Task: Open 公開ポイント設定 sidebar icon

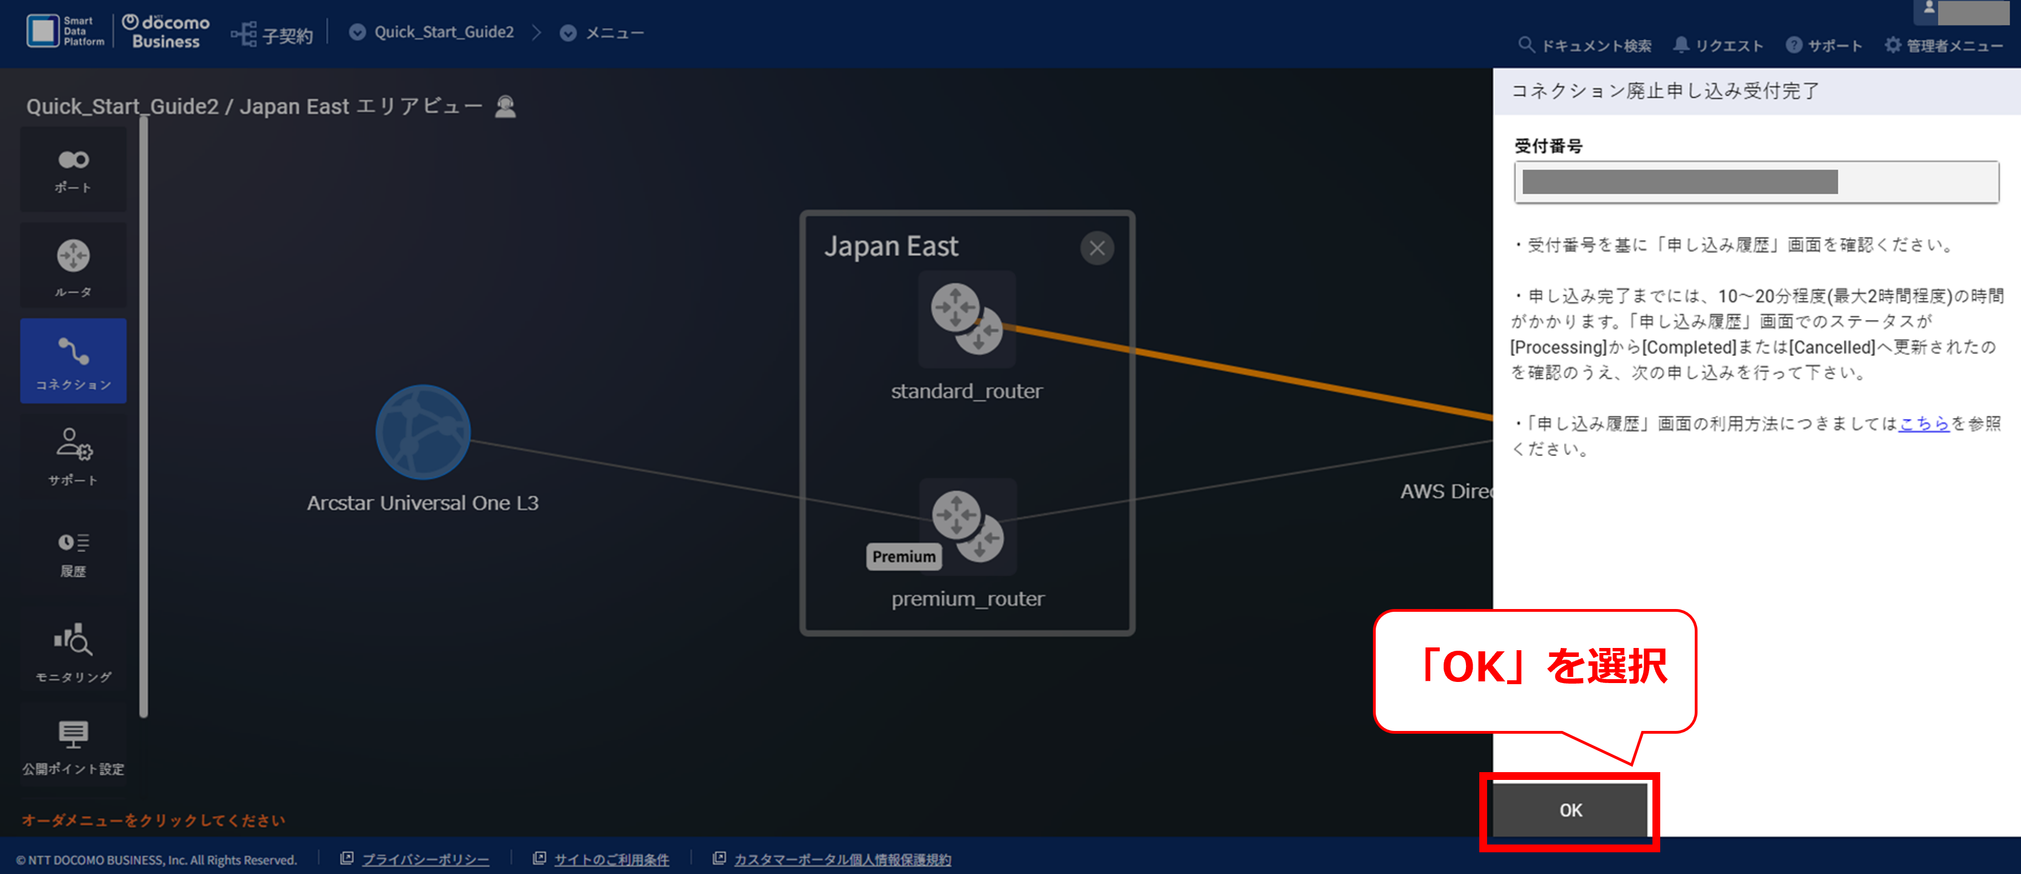Action: tap(73, 745)
